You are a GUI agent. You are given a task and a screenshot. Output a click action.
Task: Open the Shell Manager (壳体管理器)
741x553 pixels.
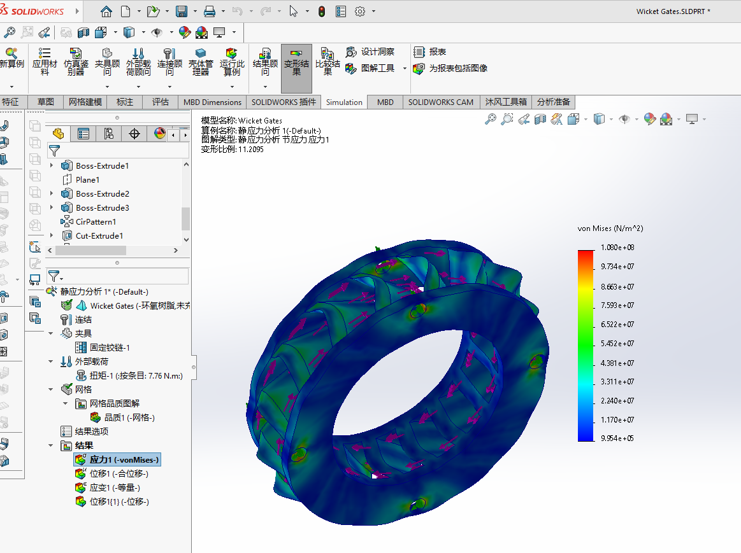coord(201,62)
